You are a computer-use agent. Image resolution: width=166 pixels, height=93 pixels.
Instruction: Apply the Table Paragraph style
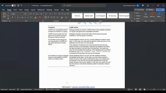[x=124, y=16]
